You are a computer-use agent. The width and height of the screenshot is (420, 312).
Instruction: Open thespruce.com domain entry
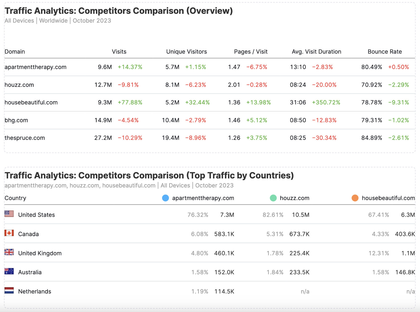[x=25, y=138]
